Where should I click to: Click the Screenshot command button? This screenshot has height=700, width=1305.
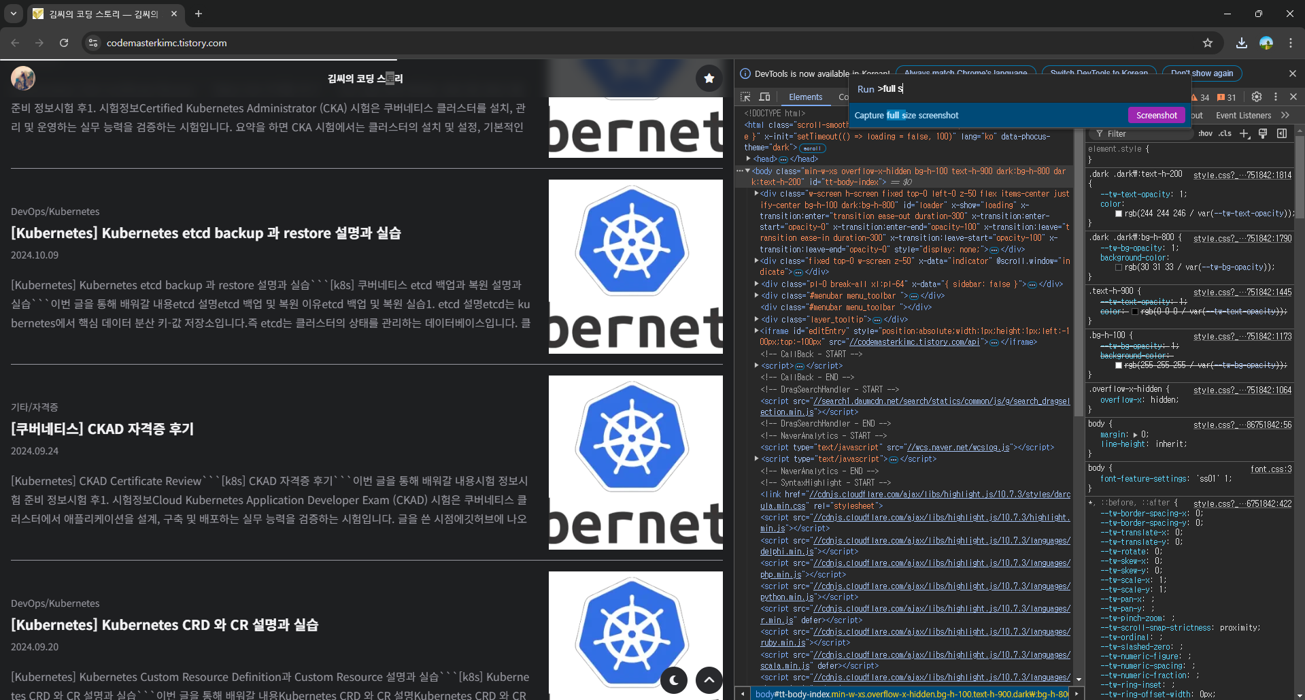(x=1156, y=115)
